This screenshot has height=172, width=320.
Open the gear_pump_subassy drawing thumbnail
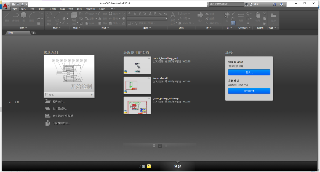[x=137, y=105]
